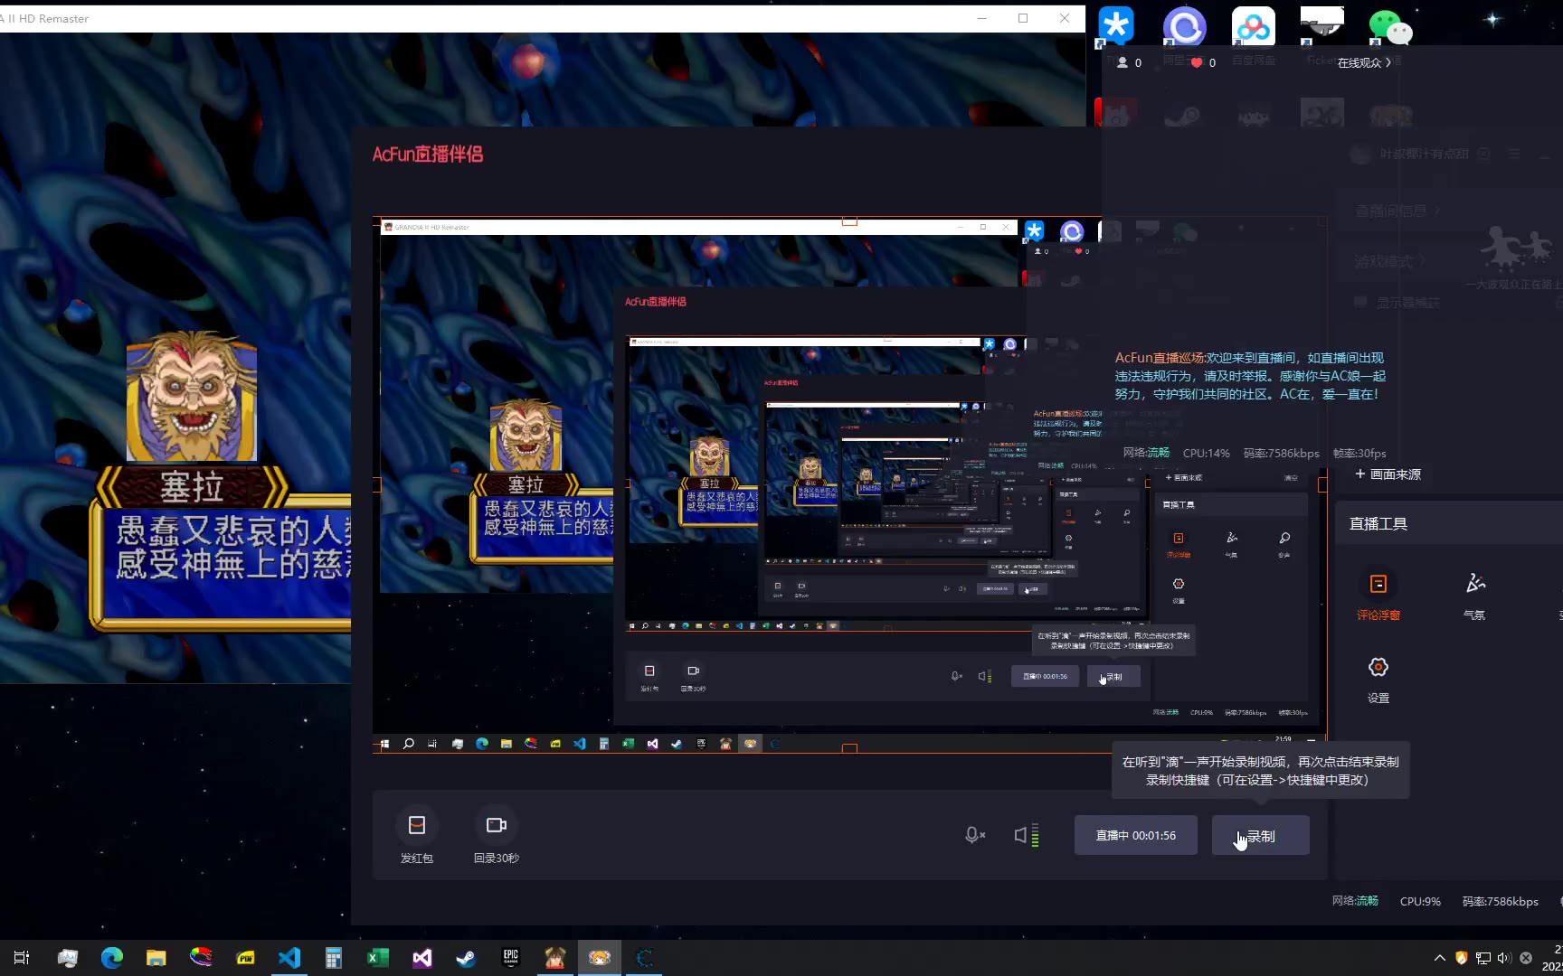This screenshot has width=1563, height=976.
Task: Open File Explorer from the taskbar
Action: [156, 958]
